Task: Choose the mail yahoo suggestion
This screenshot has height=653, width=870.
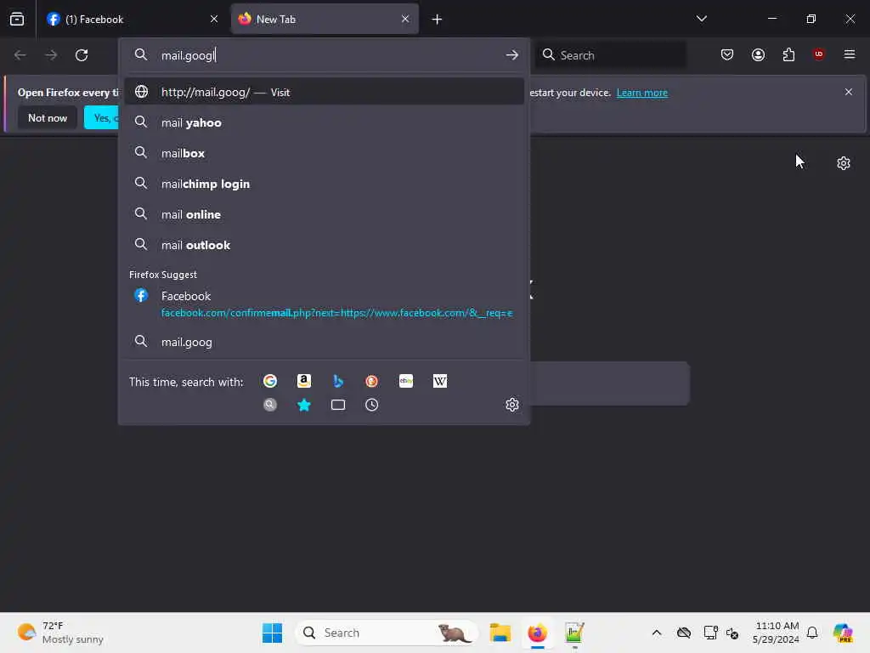Action: click(x=324, y=122)
